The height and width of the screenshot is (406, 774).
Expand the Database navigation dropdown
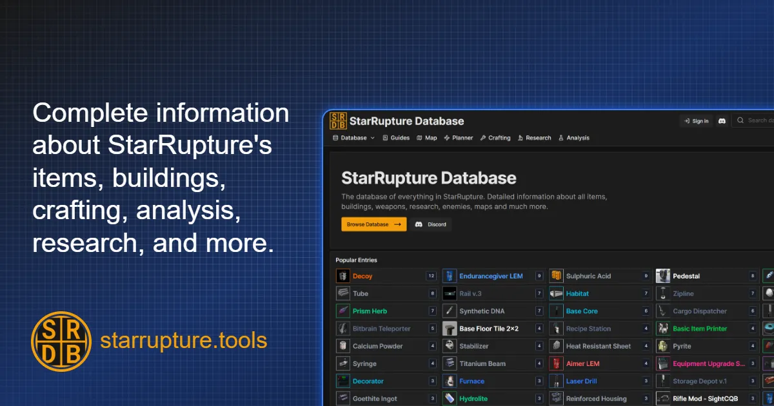(353, 137)
